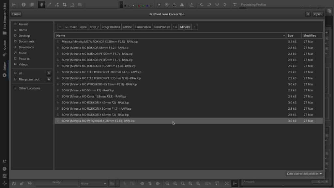Viewport: 334px width, 188px height.
Task: Jump to the marc home breadcrumb
Action: tap(71, 27)
